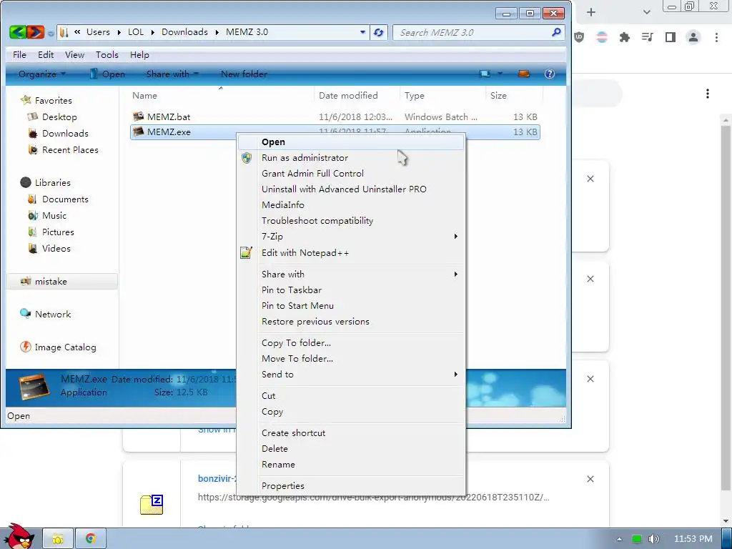
Task: Click the change view icon in toolbar
Action: [x=485, y=74]
